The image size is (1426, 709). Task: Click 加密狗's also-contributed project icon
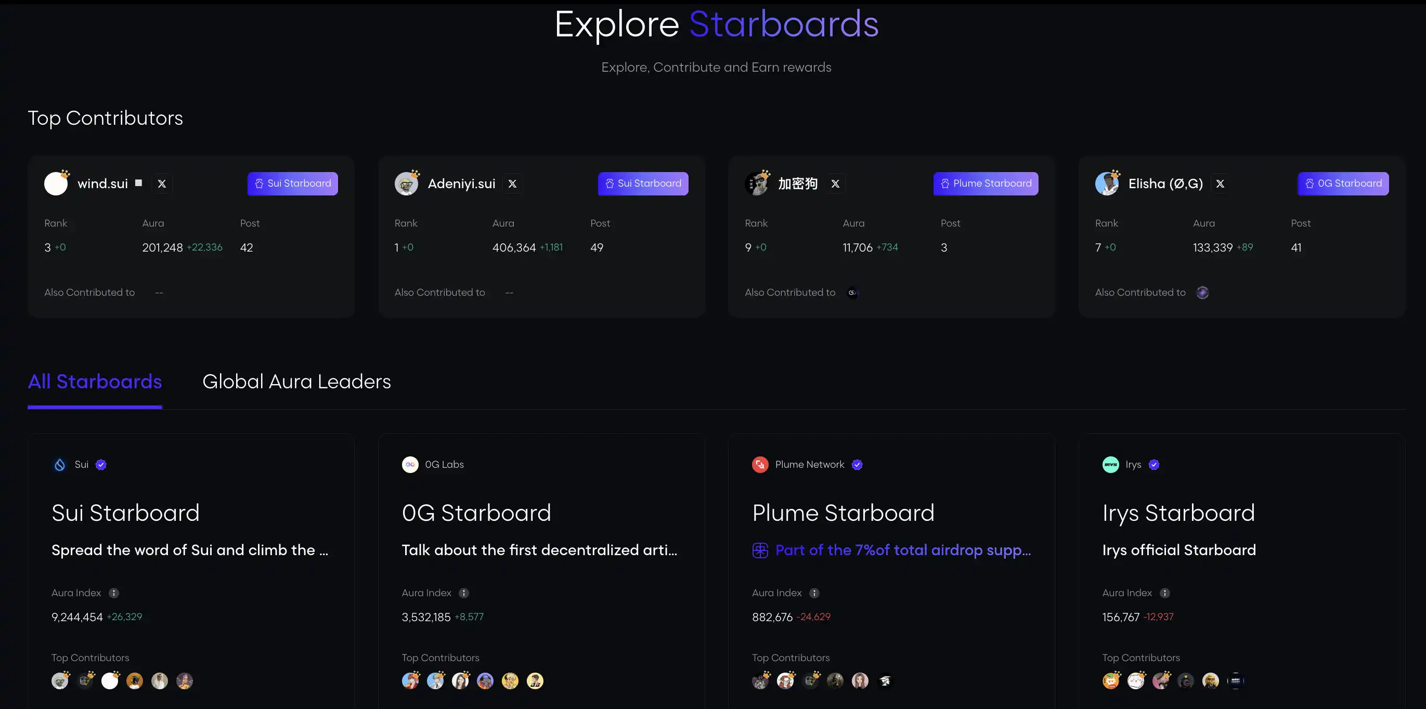(x=852, y=293)
